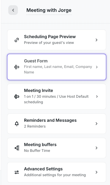
Task: Click the bell icon for Reminders
Action: tap(17, 124)
